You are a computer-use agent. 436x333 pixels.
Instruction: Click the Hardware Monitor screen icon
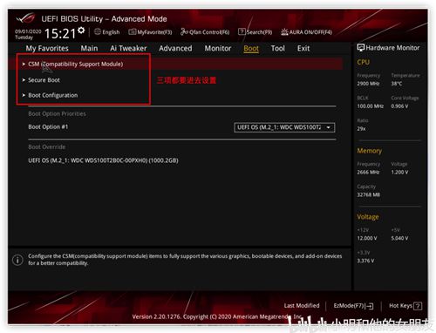(361, 48)
